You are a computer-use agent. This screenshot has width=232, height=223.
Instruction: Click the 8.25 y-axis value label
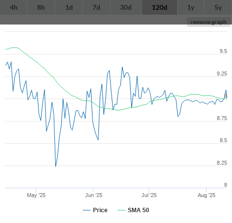click(222, 163)
